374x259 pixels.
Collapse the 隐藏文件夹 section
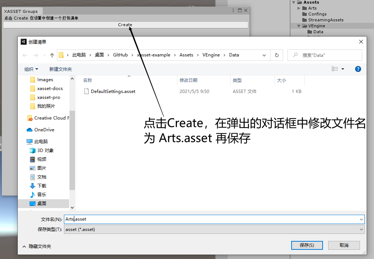click(38, 245)
